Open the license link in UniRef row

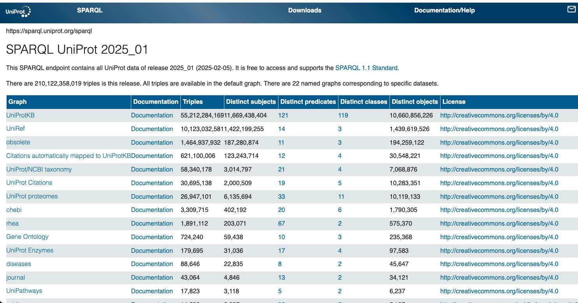tap(499, 129)
